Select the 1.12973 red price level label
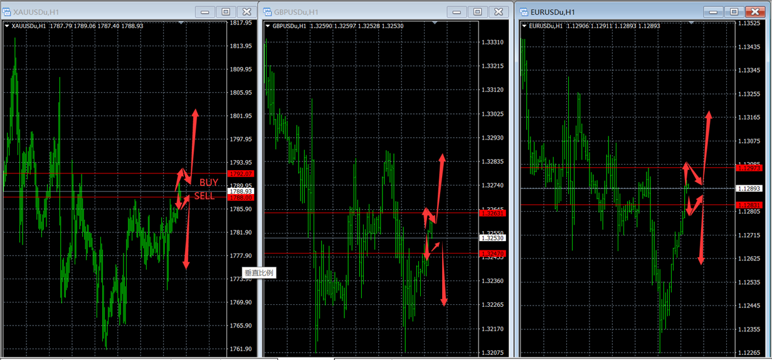The height and width of the screenshot is (360, 772). (750, 168)
